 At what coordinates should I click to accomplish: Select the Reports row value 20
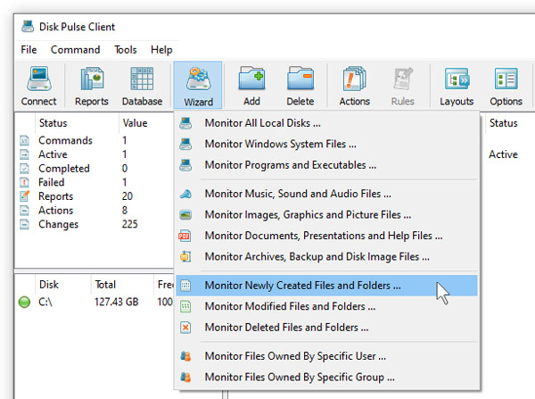127,196
